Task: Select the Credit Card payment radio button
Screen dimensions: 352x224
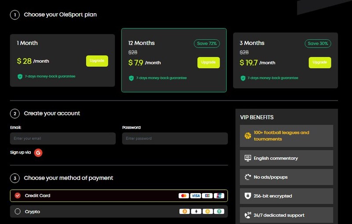Action: [18, 195]
